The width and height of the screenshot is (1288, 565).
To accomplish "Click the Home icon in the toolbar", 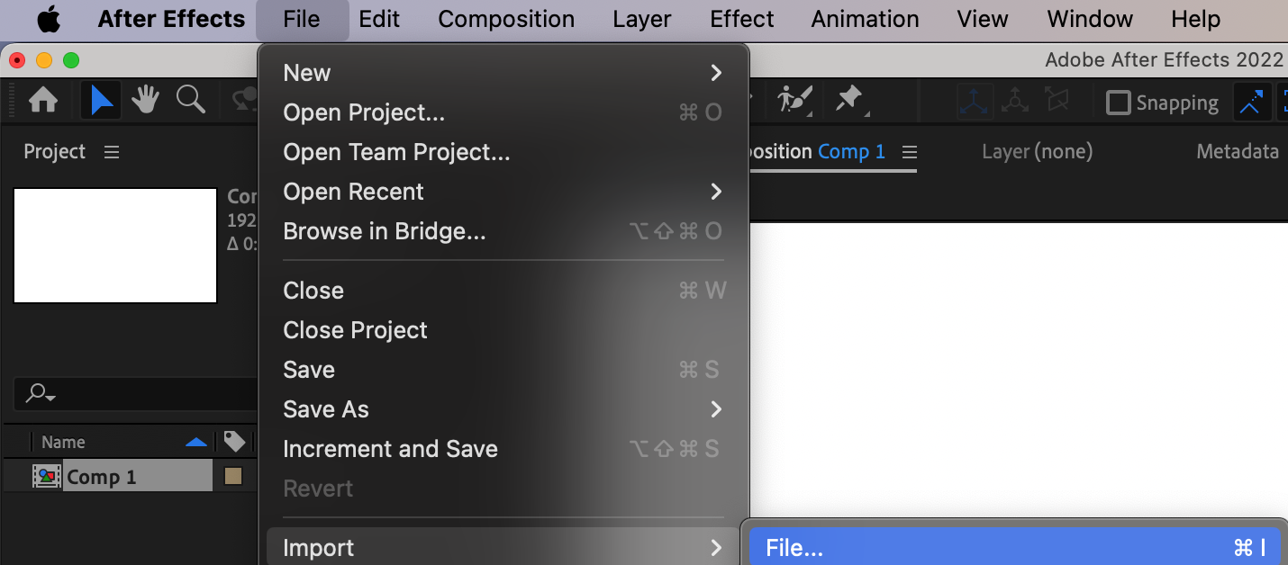I will click(43, 101).
